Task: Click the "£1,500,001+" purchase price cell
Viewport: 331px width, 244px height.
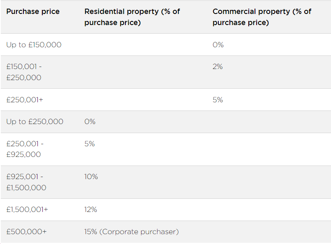Action: pyautogui.click(x=27, y=209)
